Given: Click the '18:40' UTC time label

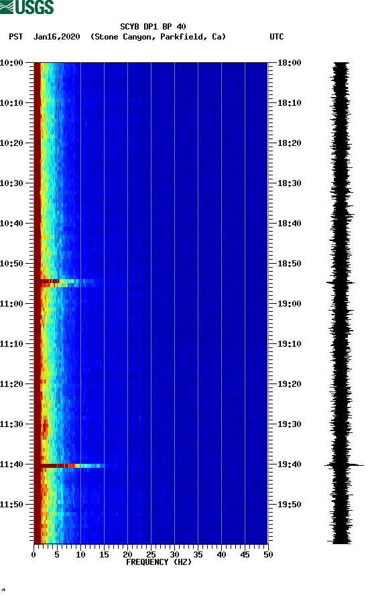Looking at the screenshot, I should pos(290,223).
